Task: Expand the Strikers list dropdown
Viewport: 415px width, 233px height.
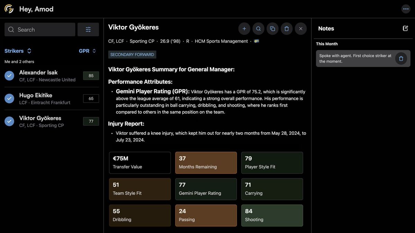Action: click(x=18, y=51)
